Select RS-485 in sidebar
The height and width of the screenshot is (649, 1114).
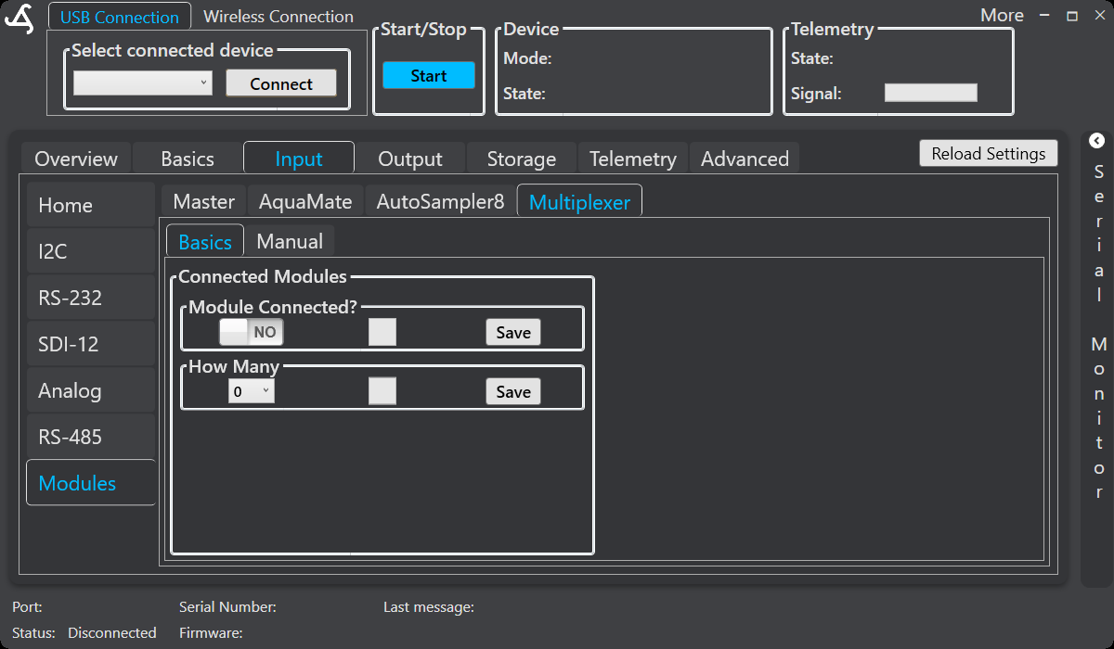tap(91, 437)
